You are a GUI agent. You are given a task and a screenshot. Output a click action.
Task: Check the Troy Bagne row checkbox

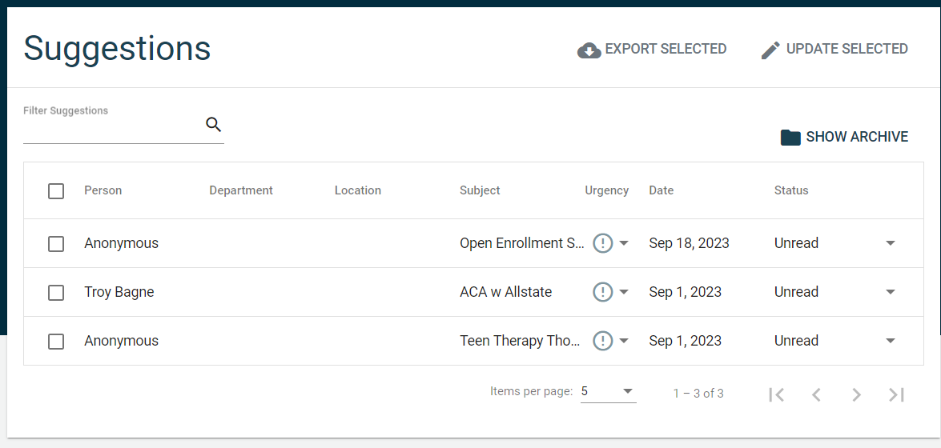click(x=56, y=292)
